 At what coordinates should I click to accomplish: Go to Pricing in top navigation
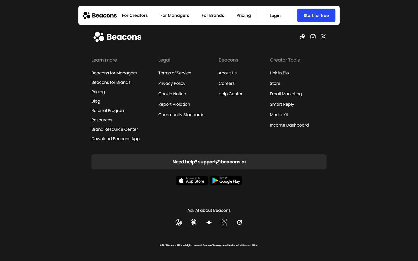tap(244, 15)
